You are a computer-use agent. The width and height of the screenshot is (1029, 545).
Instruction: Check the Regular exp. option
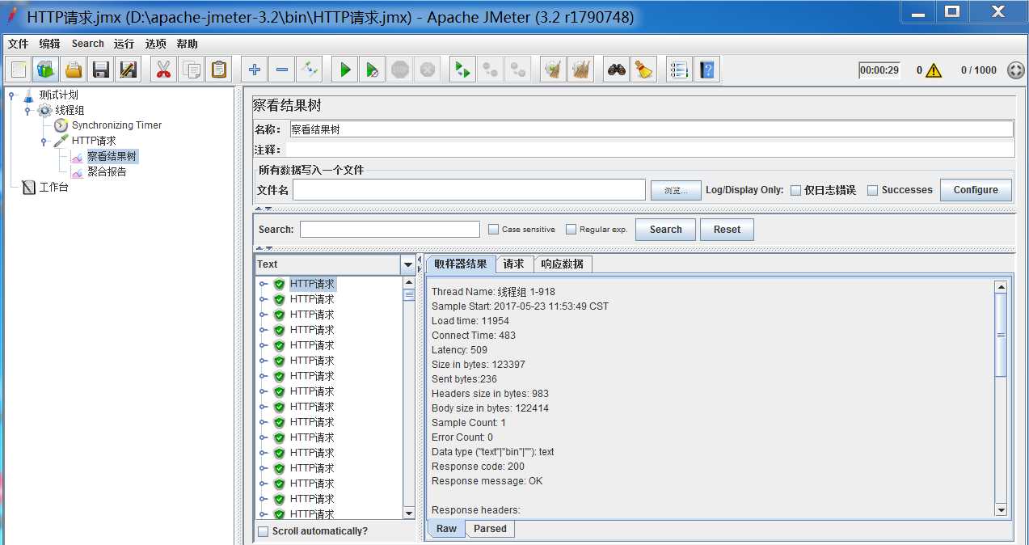571,230
